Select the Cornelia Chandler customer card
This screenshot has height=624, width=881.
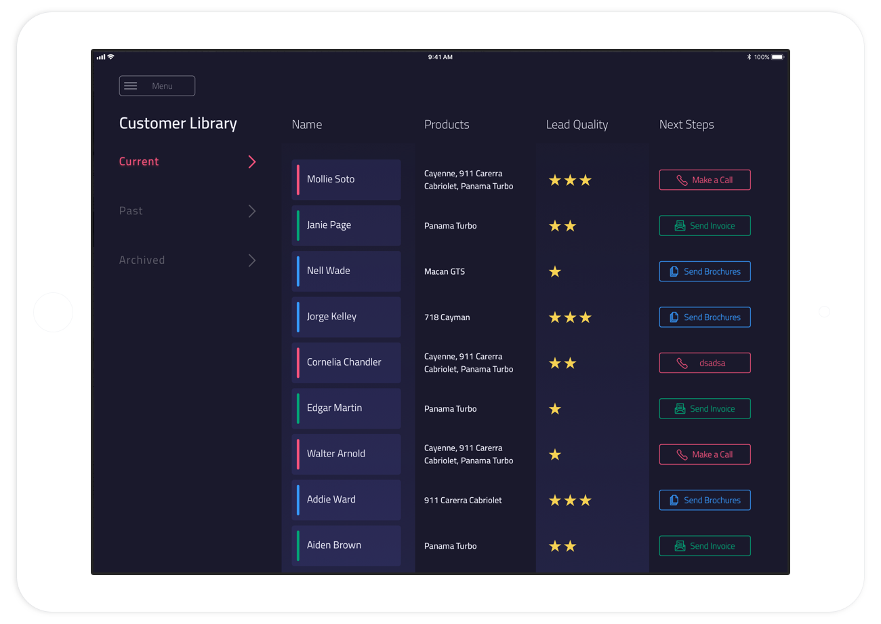click(x=346, y=363)
